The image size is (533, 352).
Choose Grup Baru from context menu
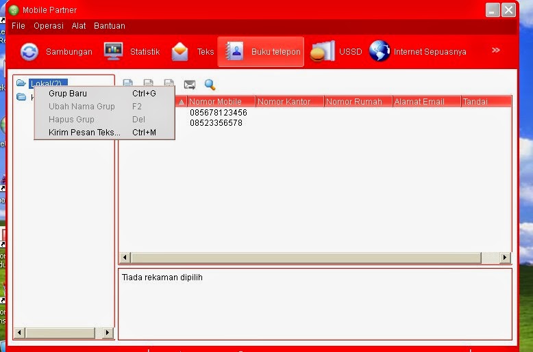click(x=104, y=93)
